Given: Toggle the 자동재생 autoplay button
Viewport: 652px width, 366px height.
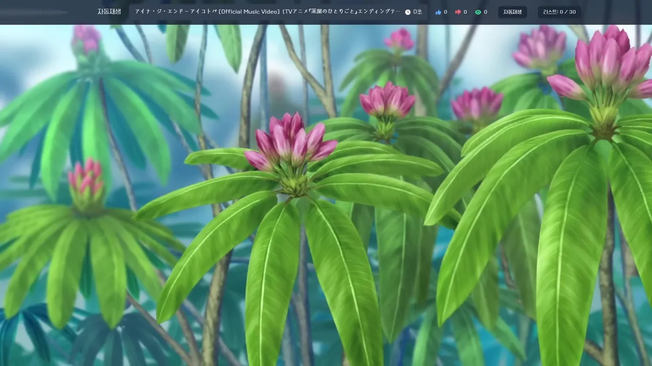Looking at the screenshot, I should pyautogui.click(x=512, y=12).
